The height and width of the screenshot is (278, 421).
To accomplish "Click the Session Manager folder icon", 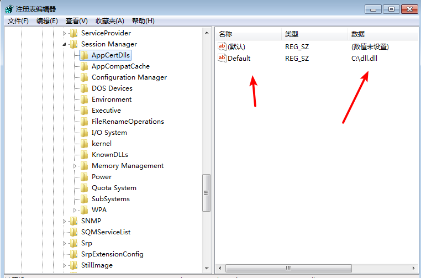I will [x=73, y=44].
